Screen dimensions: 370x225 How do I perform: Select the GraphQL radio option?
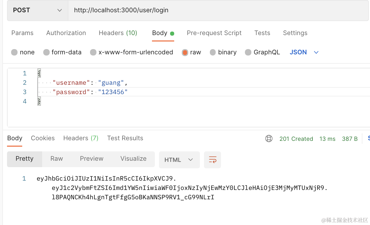click(248, 52)
